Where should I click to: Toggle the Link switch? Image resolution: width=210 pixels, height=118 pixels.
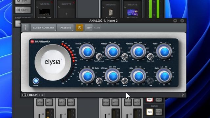[x=150, y=81]
